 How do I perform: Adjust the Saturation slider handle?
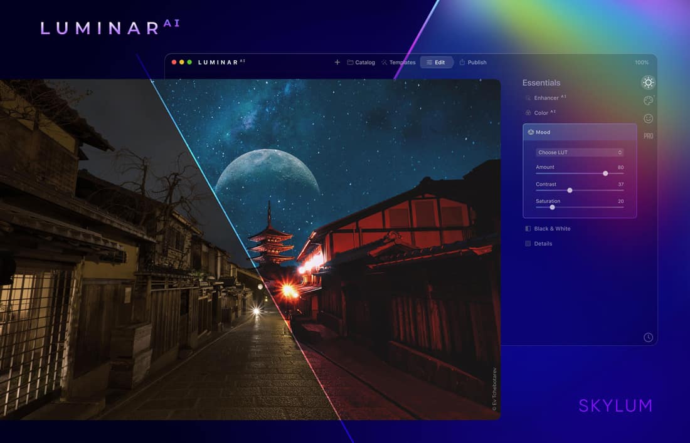552,207
